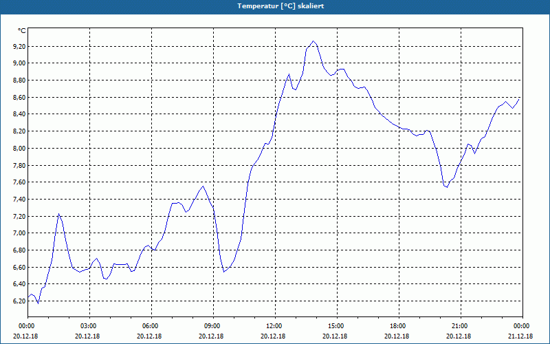
Task: Choose the 7,00 y-axis label
Action: 20,233
